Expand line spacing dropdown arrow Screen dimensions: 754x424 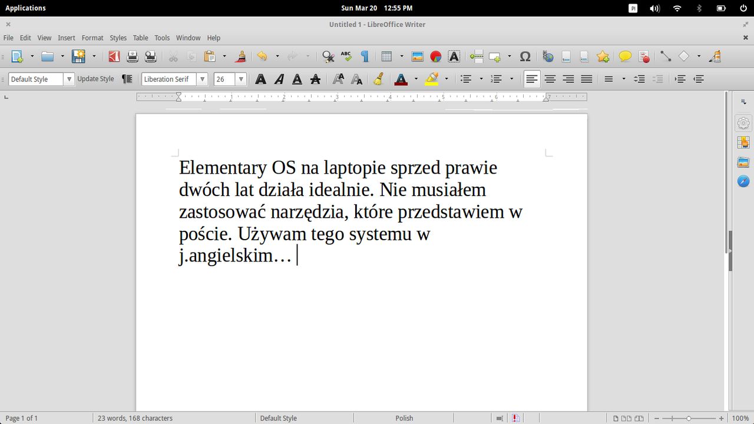(x=624, y=79)
